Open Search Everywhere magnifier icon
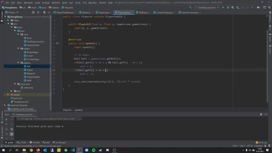 [269, 8]
